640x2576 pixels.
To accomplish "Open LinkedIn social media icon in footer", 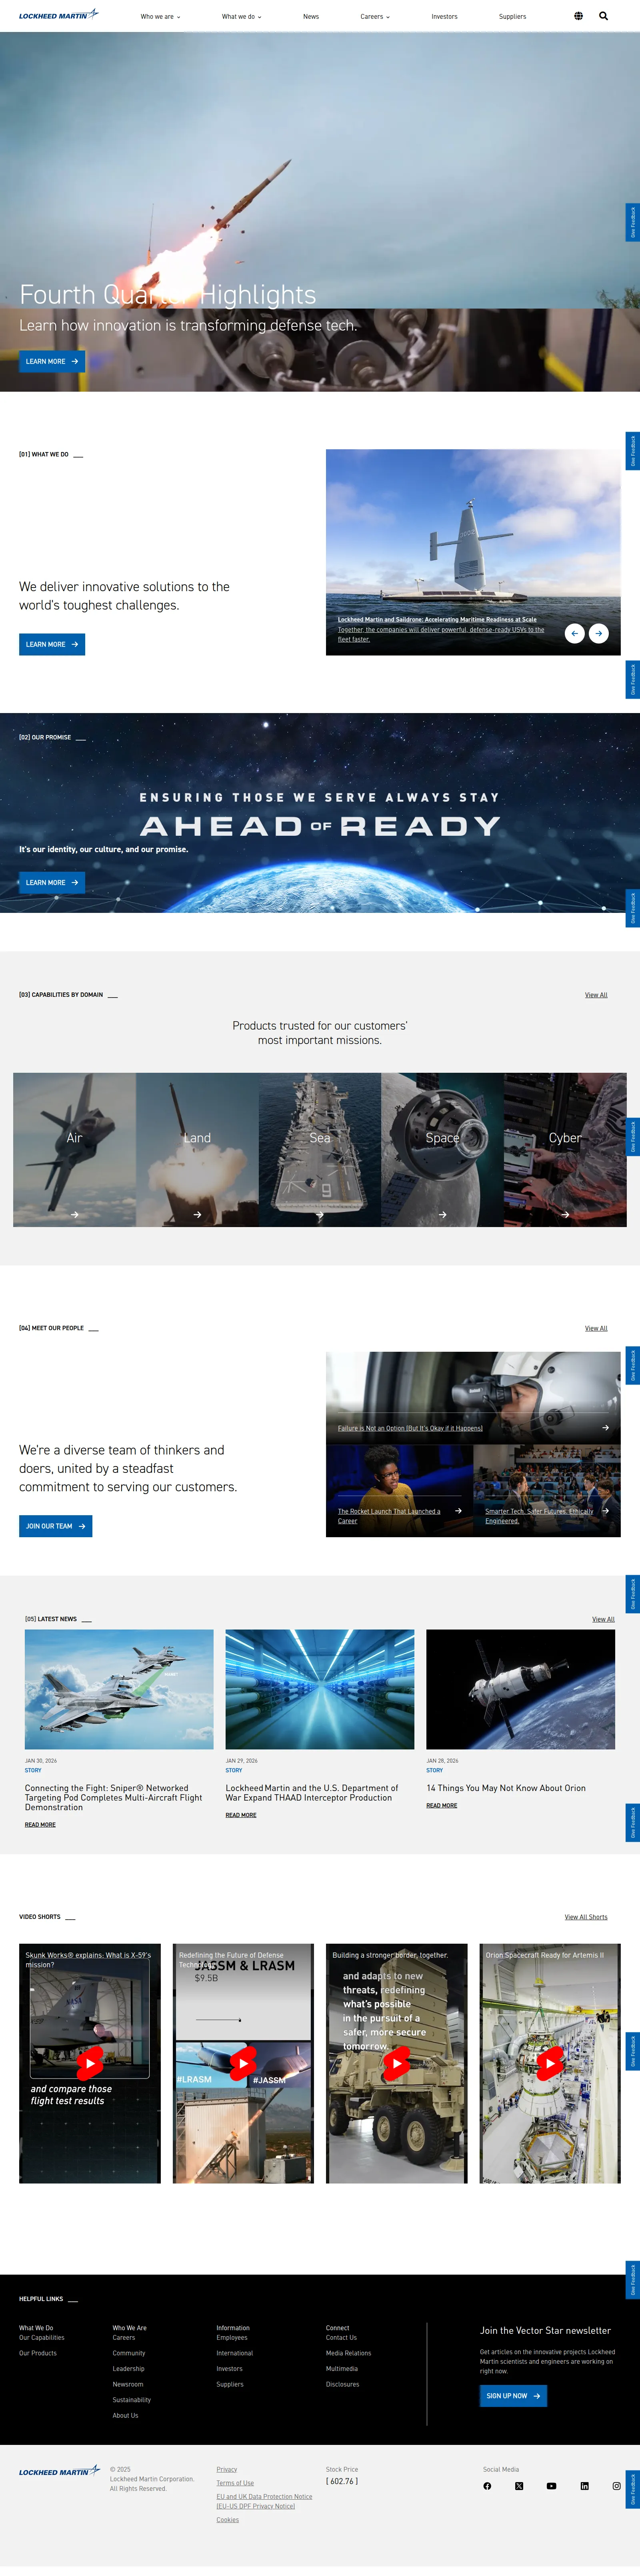I will click(x=584, y=2486).
